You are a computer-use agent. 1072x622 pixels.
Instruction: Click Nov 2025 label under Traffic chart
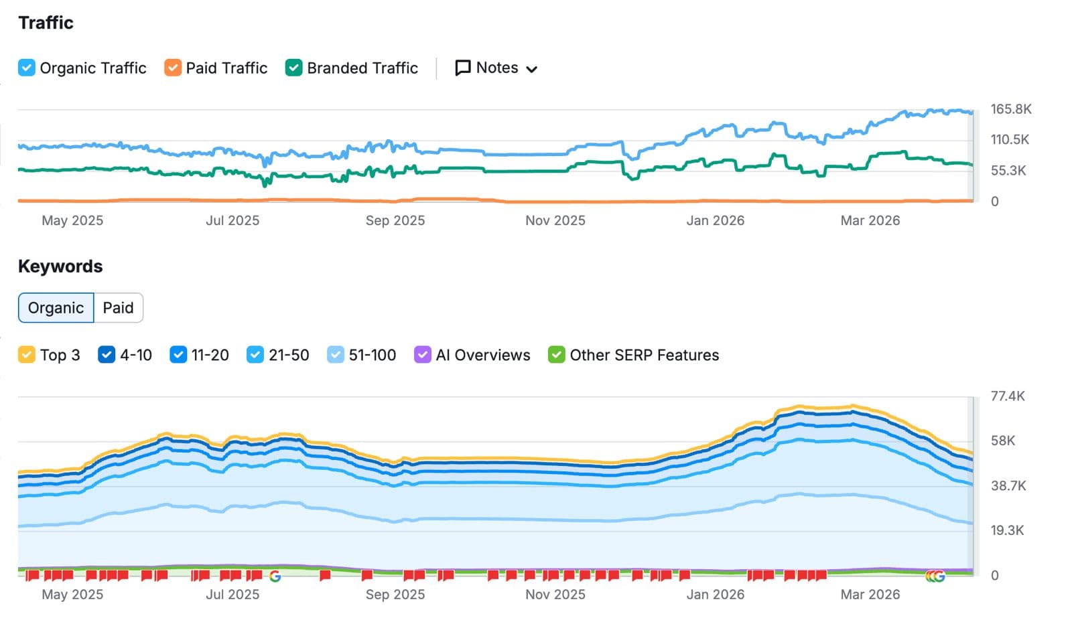pos(555,221)
